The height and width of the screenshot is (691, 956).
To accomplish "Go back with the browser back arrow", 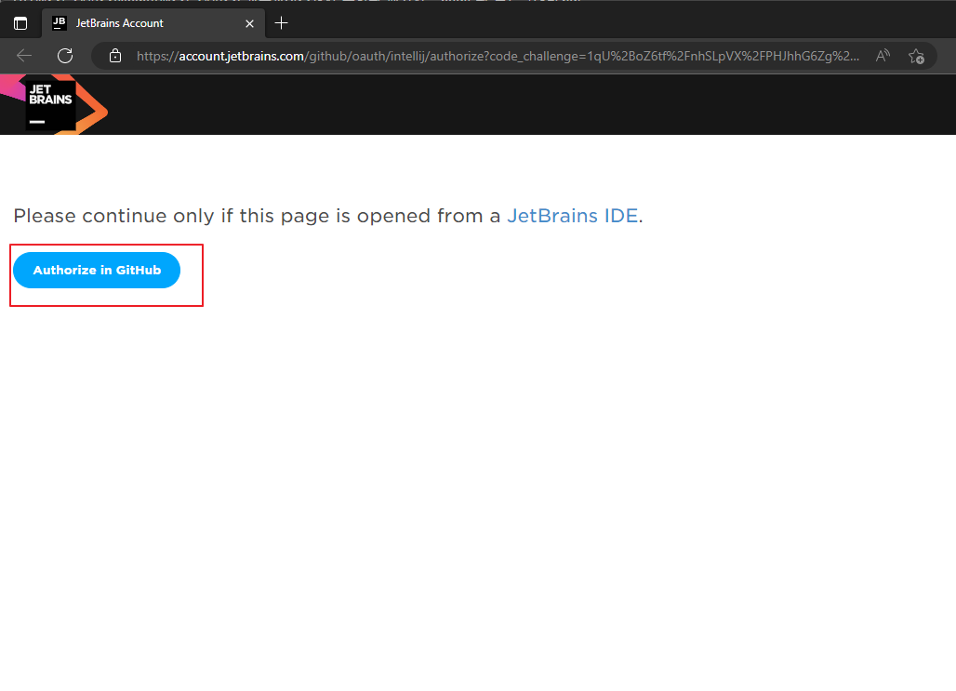I will [x=24, y=56].
